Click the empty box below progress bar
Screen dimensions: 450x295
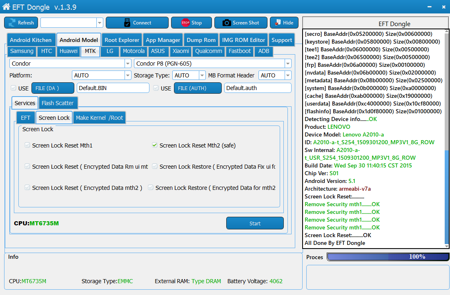377,277
